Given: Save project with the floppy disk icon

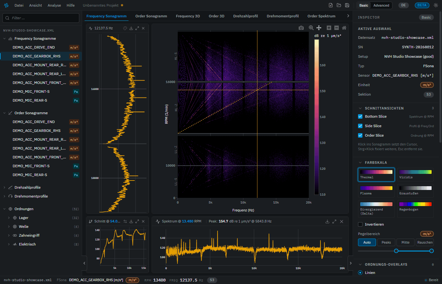Looking at the screenshot, I should coord(347,5).
